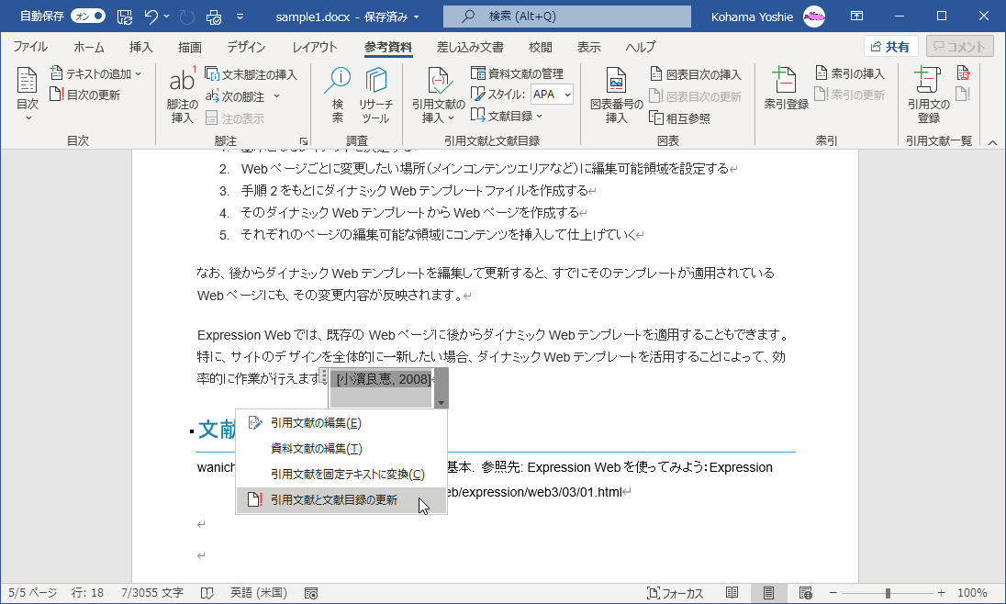Viewport: 1006px width, 604px height.
Task: Click the search box (Alt+Q)
Action: click(566, 17)
